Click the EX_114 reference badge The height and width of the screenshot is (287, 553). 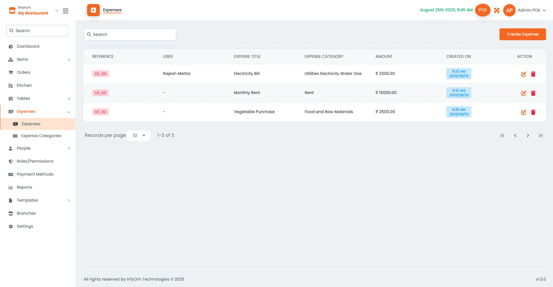(x=100, y=73)
